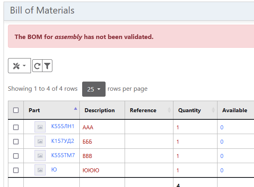
Task: Click the Available column header
Action: tap(236, 110)
